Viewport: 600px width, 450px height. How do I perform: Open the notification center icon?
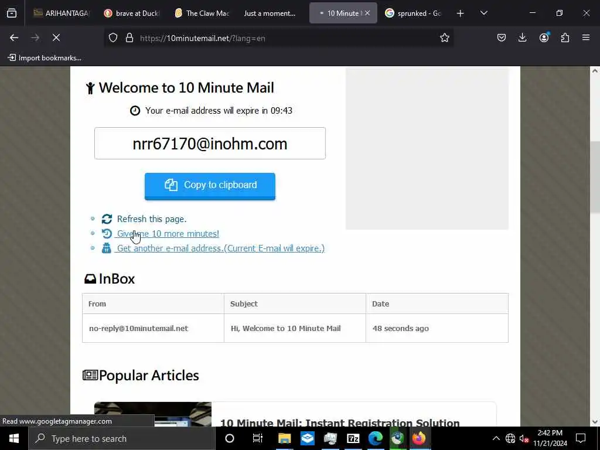tap(581, 438)
